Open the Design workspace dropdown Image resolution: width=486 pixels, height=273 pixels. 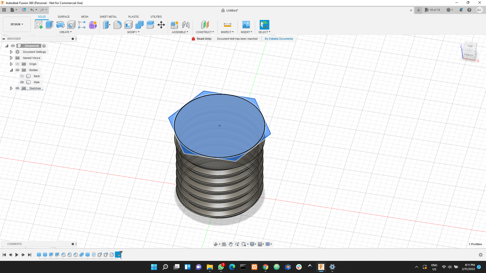pos(17,24)
